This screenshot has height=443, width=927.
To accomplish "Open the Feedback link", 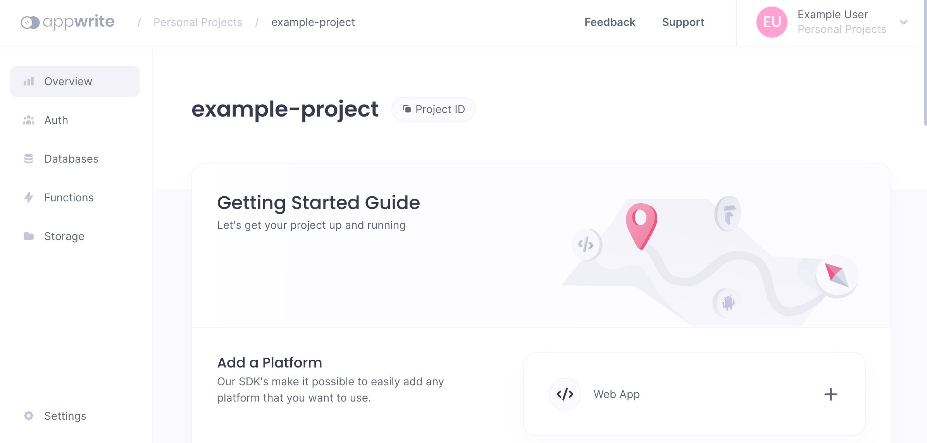I will pyautogui.click(x=609, y=22).
